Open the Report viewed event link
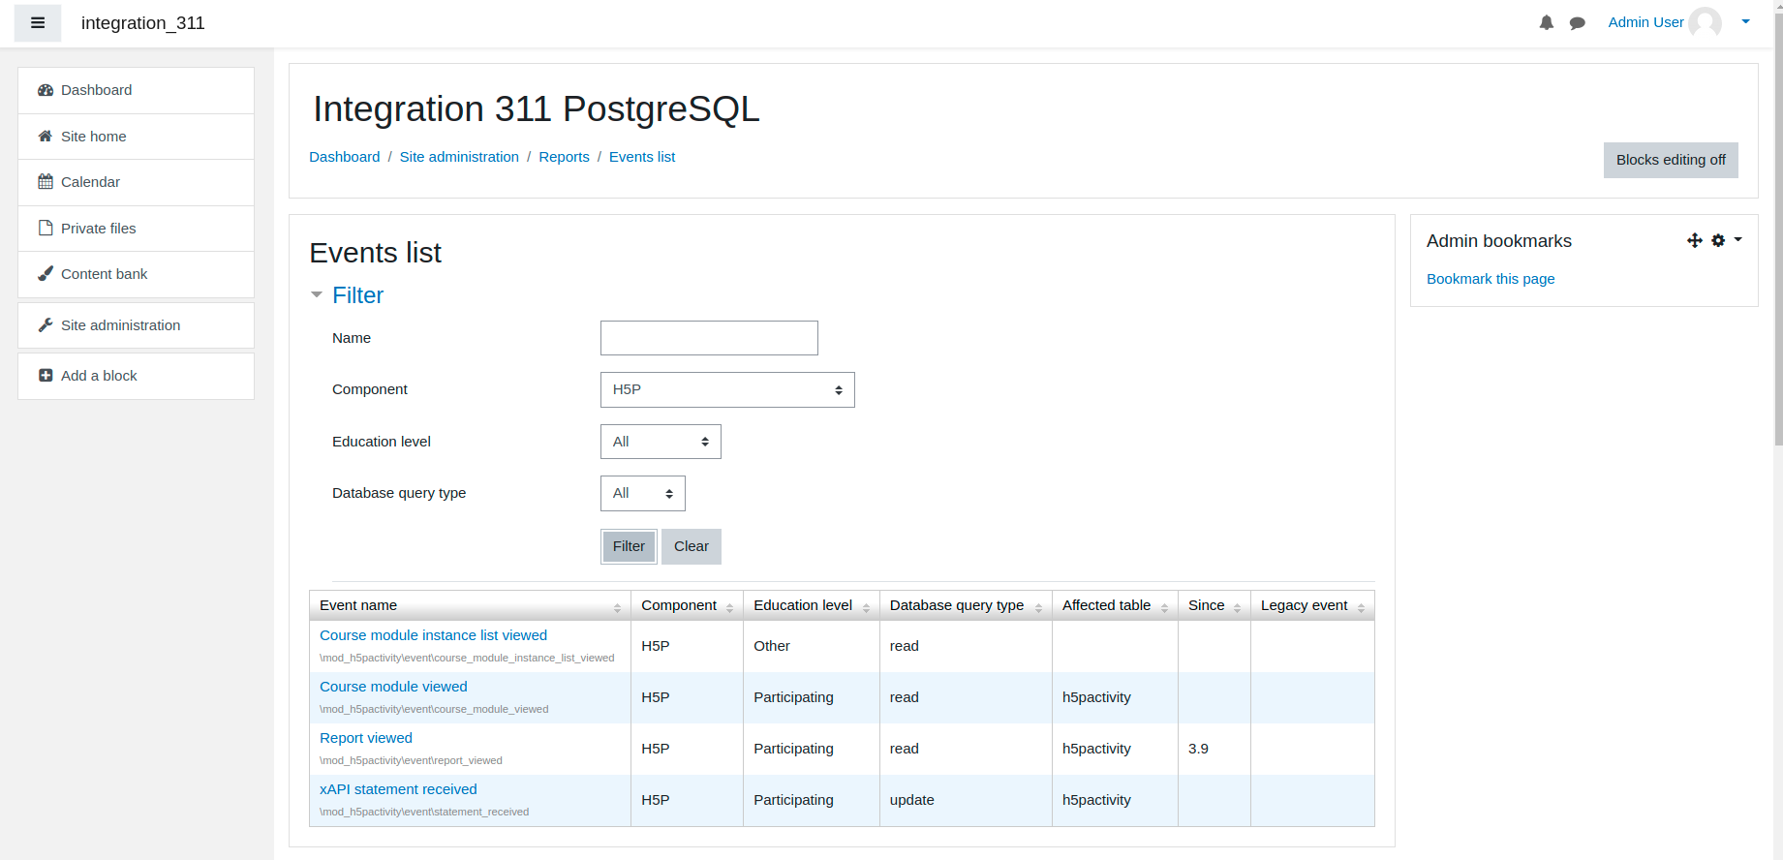 click(366, 738)
